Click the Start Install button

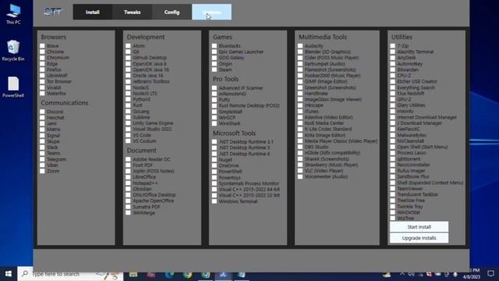coord(419,227)
